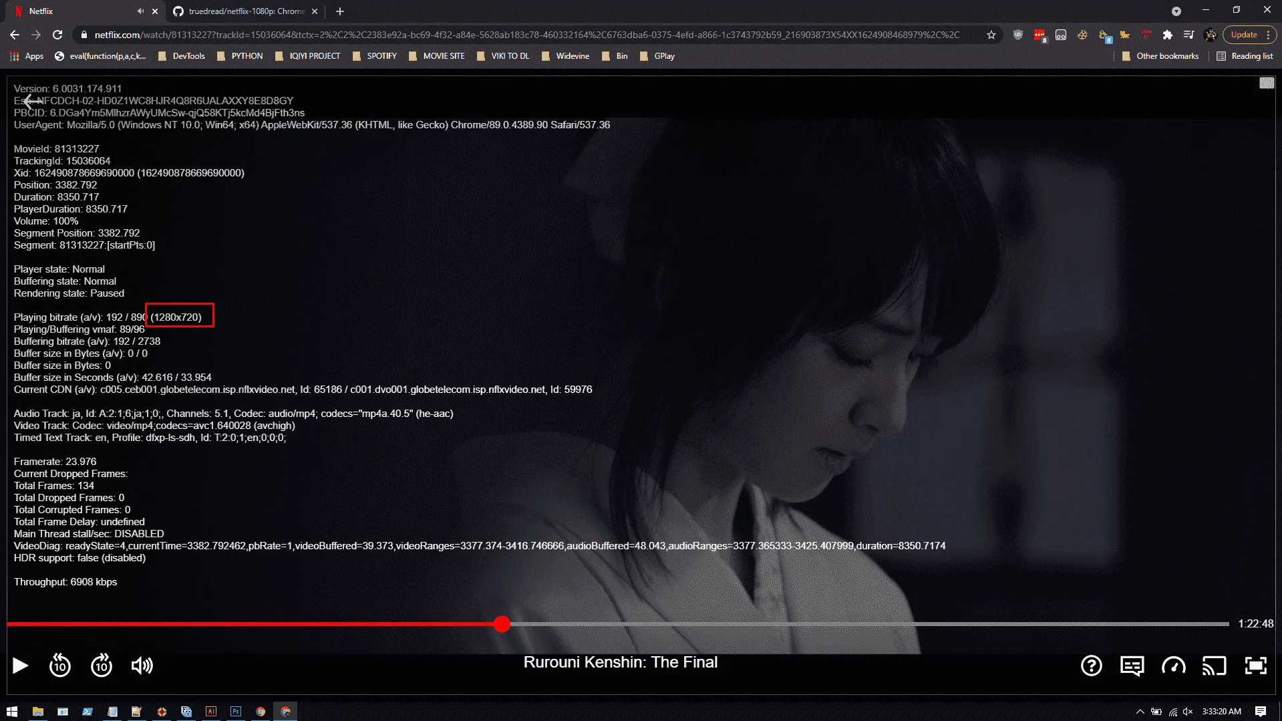Click the Framerate: 23.976 line

tap(55, 462)
